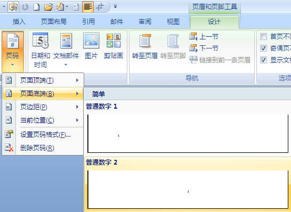Go to 上一节 previous section
The image size is (291, 212).
(204, 37)
